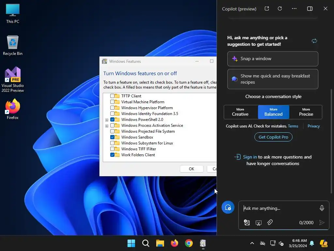Viewport: 334px width, 251px height.
Task: Choose Snap a window suggestion
Action: point(273,59)
